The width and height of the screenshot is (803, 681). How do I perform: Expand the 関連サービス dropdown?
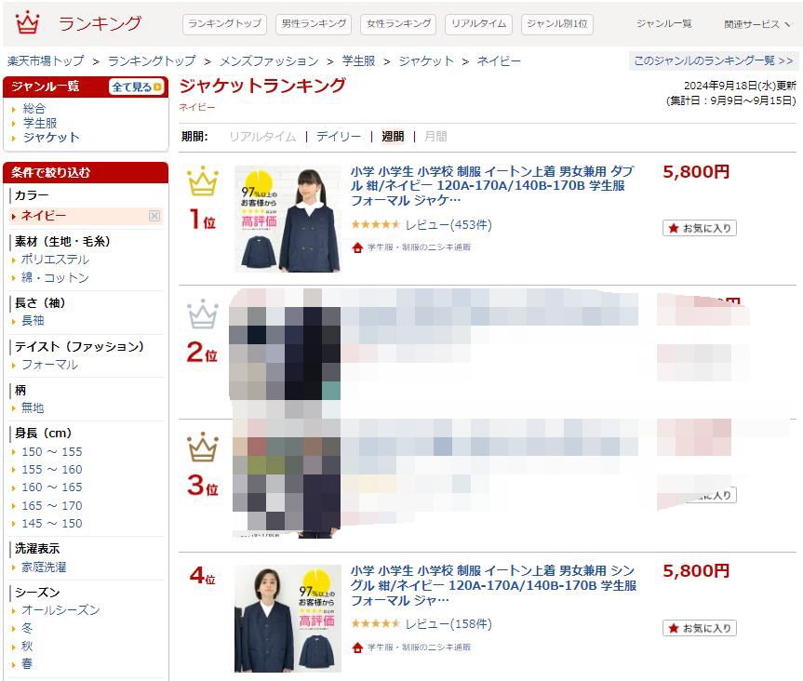(756, 24)
